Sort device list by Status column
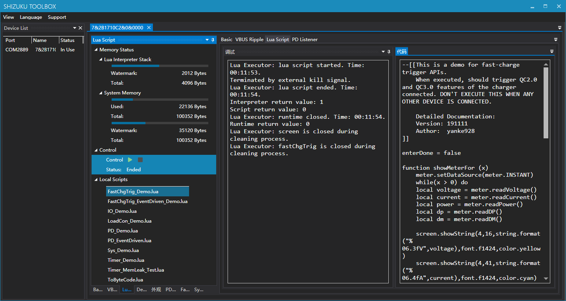The width and height of the screenshot is (566, 301). point(71,40)
